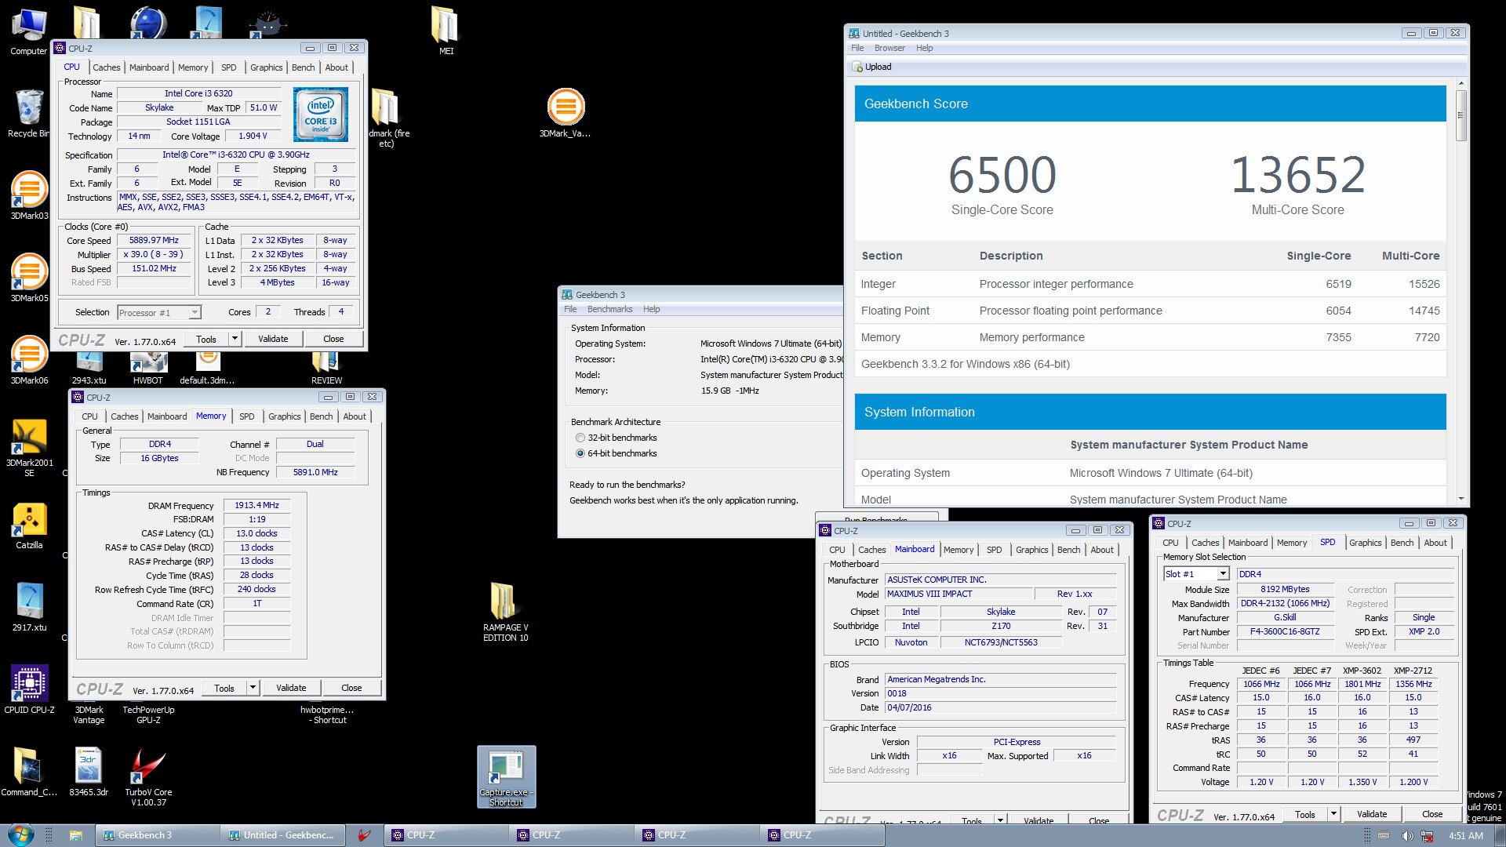Select 64-bit benchmarks radio button

pos(580,453)
